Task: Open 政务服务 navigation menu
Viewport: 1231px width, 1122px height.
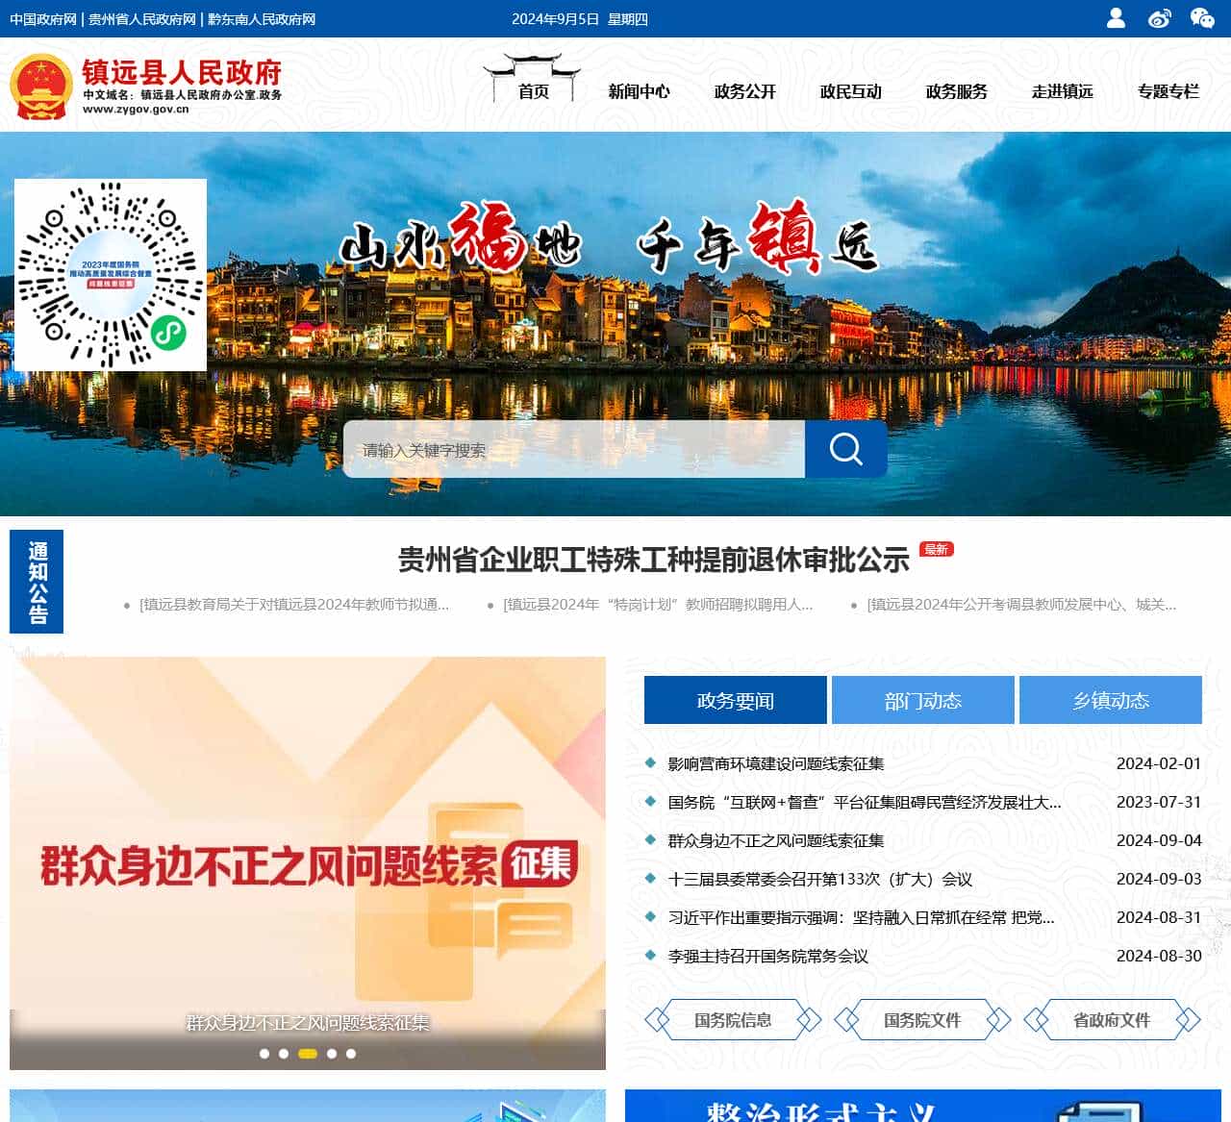Action: point(957,91)
